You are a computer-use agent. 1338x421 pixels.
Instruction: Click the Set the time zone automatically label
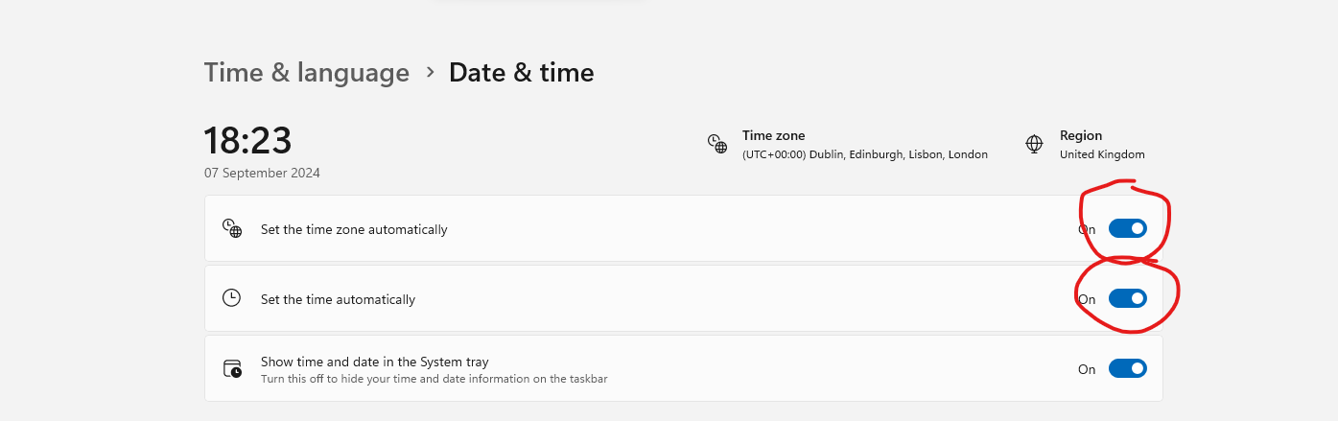click(x=354, y=229)
